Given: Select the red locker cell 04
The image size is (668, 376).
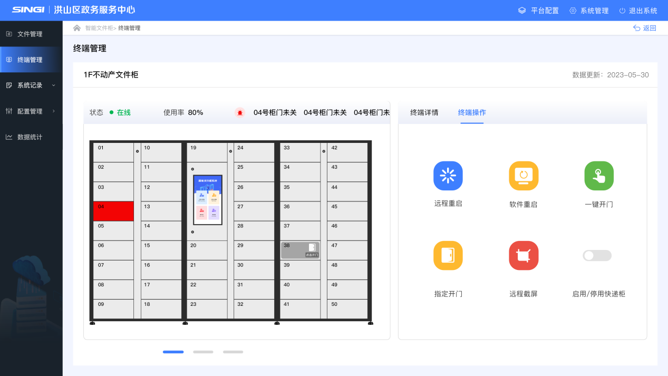Looking at the screenshot, I should (113, 211).
